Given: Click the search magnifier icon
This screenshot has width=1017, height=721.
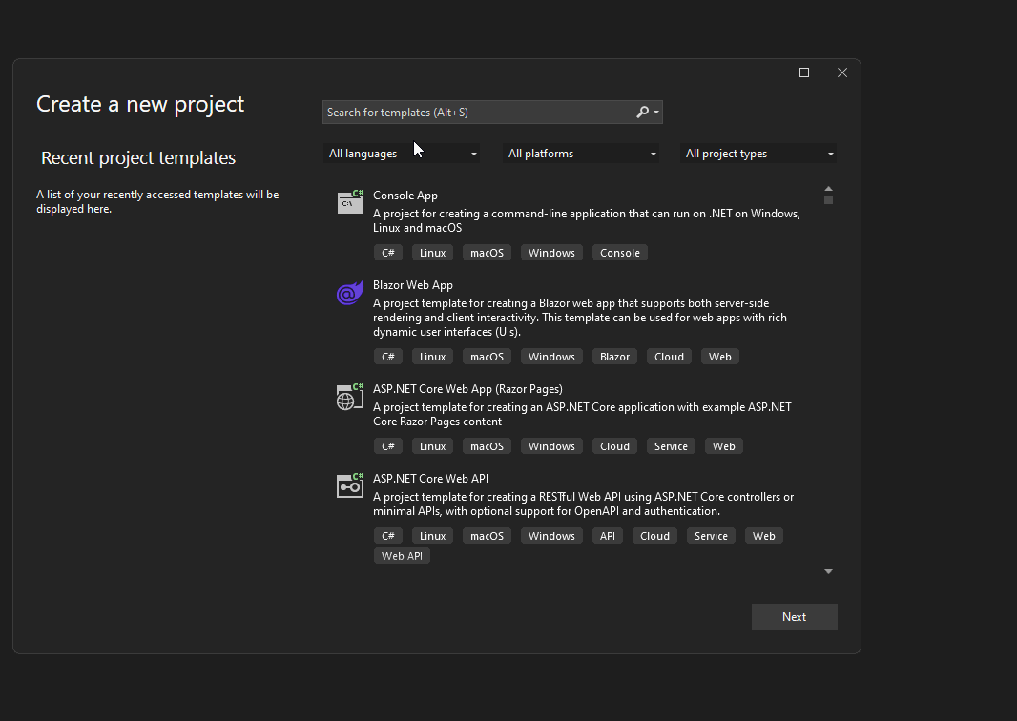Looking at the screenshot, I should [x=643, y=112].
